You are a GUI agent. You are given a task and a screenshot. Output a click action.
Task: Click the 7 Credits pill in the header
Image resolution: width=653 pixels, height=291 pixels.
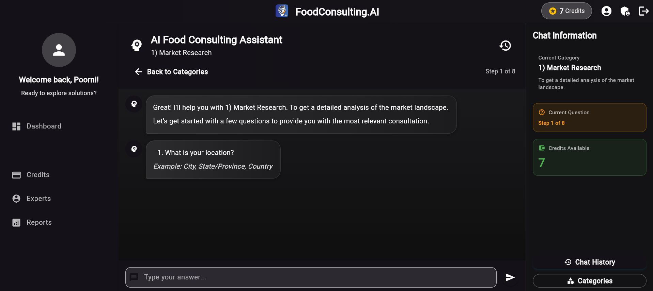coord(566,11)
